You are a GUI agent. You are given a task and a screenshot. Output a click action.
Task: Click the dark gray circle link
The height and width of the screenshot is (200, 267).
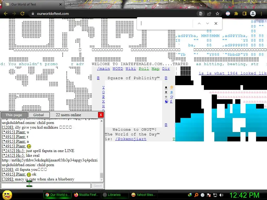[x=166, y=92]
